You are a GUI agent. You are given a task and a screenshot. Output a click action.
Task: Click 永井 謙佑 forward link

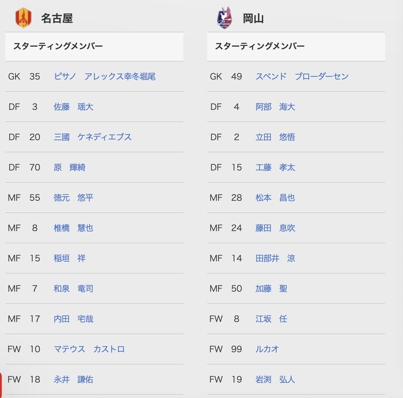point(74,380)
